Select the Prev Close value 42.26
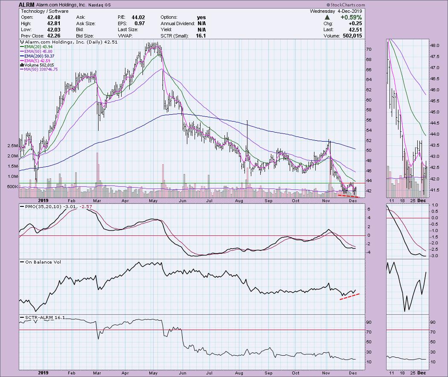Screen dimensions: 448x377 [x=54, y=36]
